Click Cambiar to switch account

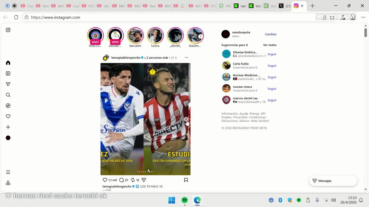pos(271,34)
